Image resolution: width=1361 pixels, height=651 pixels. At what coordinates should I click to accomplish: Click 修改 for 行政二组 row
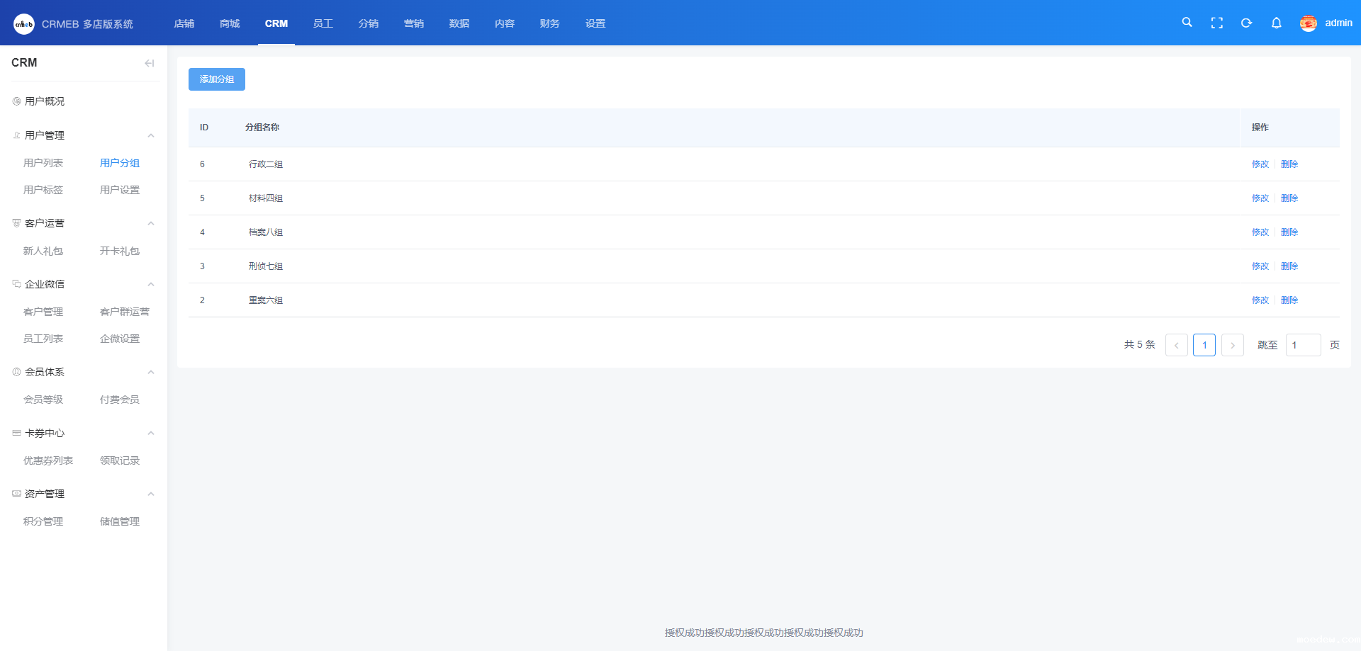(1260, 164)
